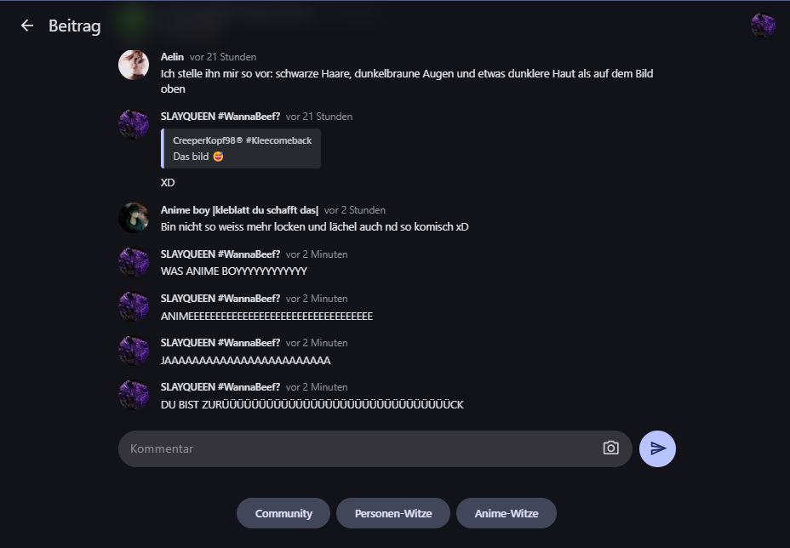Click Aelin's profile avatar
This screenshot has width=790, height=548.
134,65
